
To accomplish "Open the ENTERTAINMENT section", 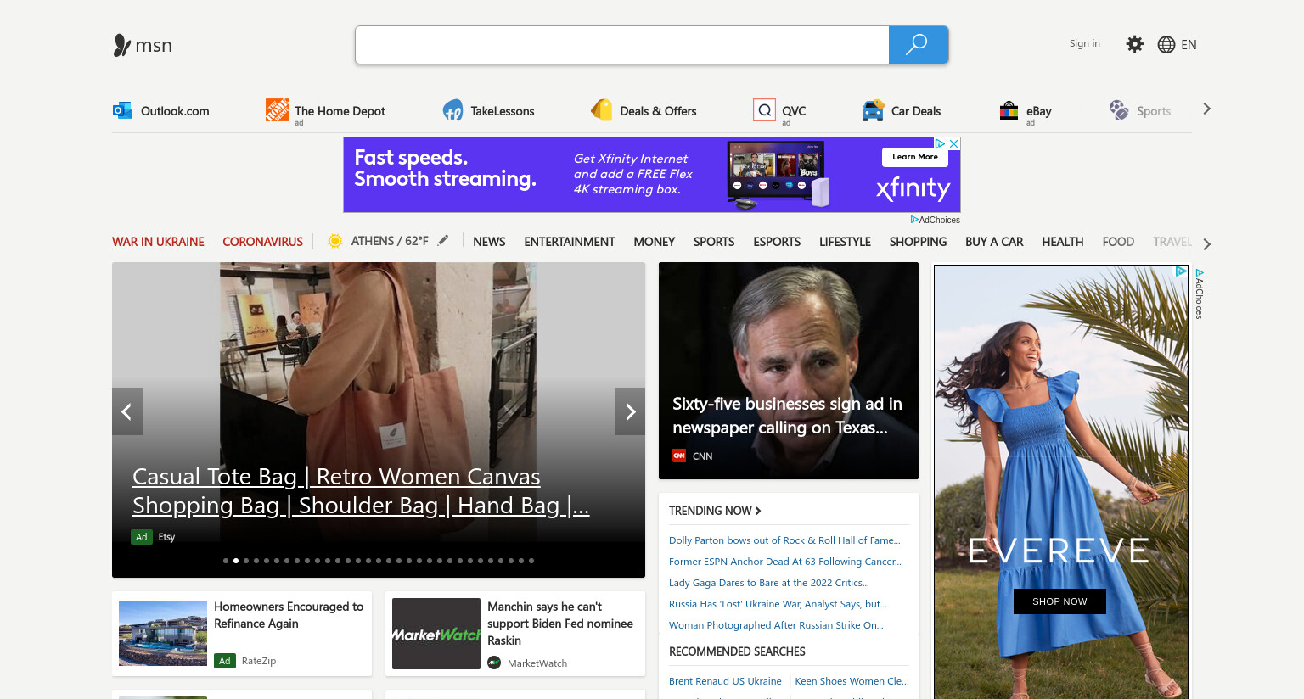I will 570,242.
